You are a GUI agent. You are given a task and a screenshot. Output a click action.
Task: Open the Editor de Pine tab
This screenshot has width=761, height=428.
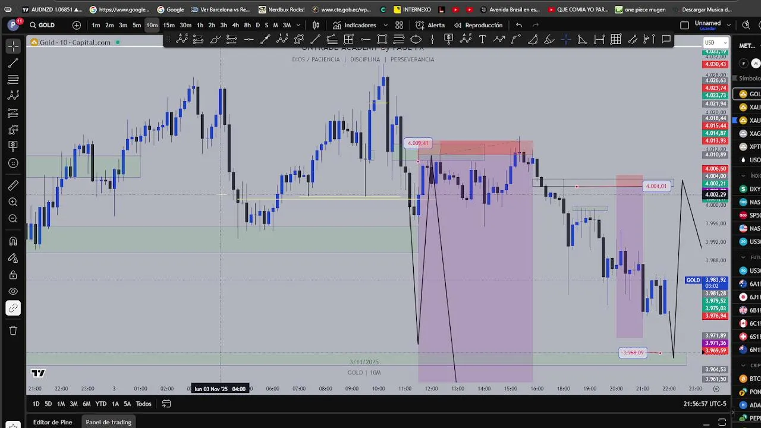[x=52, y=422]
